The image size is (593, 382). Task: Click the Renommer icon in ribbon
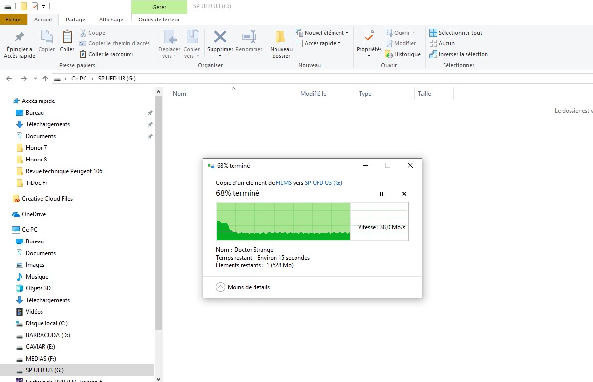click(249, 37)
